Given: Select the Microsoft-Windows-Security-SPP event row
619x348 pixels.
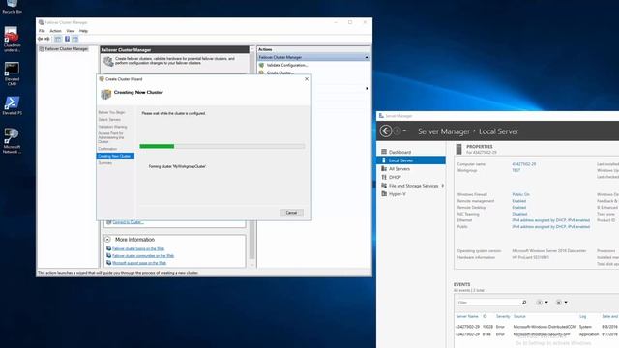Looking at the screenshot, I should click(x=537, y=334).
